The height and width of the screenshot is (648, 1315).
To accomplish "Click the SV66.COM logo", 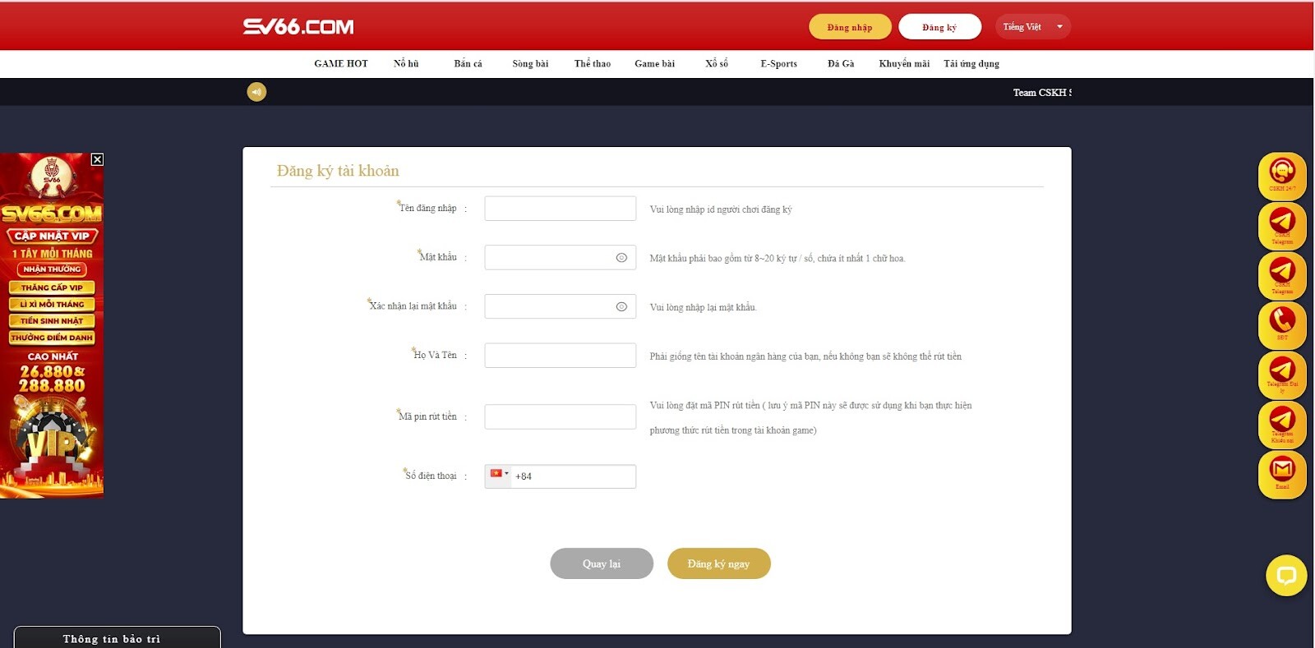I will pos(298,27).
